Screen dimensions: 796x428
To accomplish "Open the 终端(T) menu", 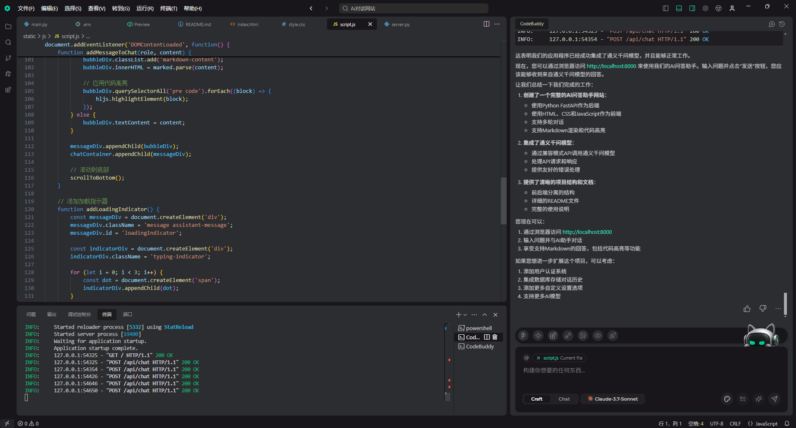I will pos(169,8).
